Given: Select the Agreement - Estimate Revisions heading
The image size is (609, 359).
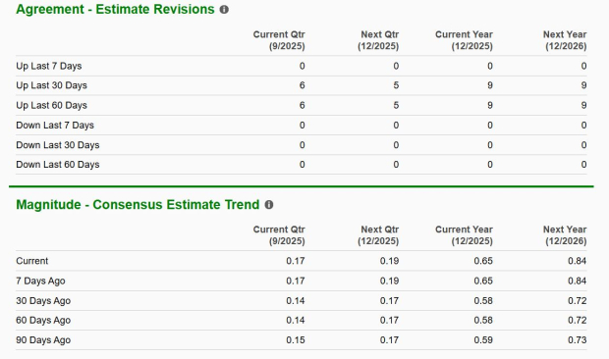Looking at the screenshot, I should 115,9.
